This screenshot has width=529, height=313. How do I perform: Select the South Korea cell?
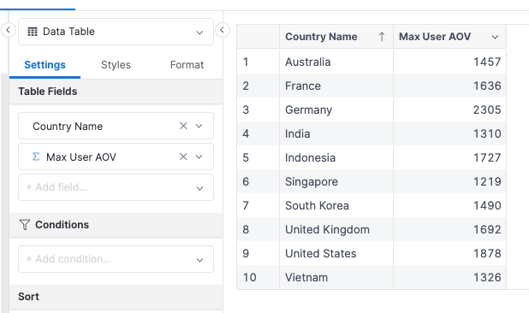[336, 205]
